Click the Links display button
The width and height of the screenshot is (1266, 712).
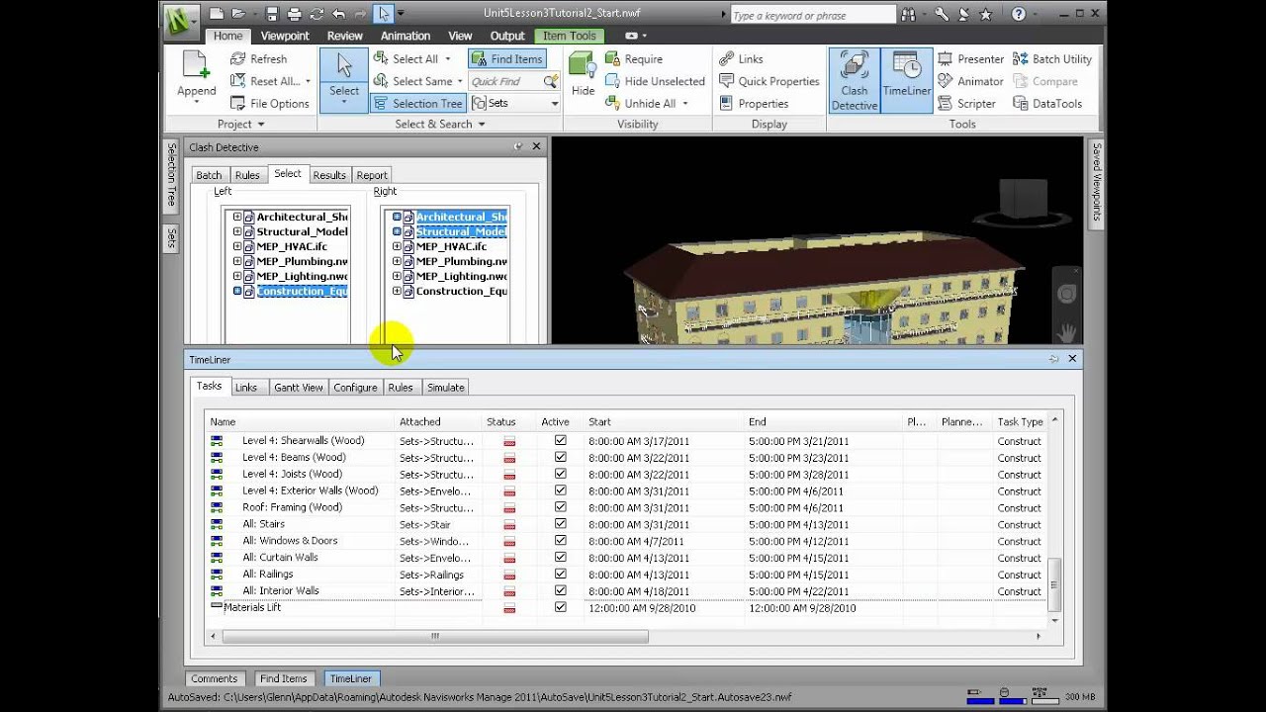pos(741,59)
